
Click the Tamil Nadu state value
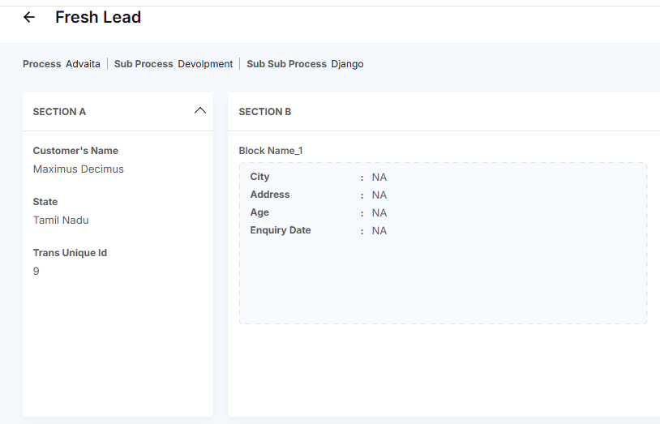pyautogui.click(x=61, y=221)
